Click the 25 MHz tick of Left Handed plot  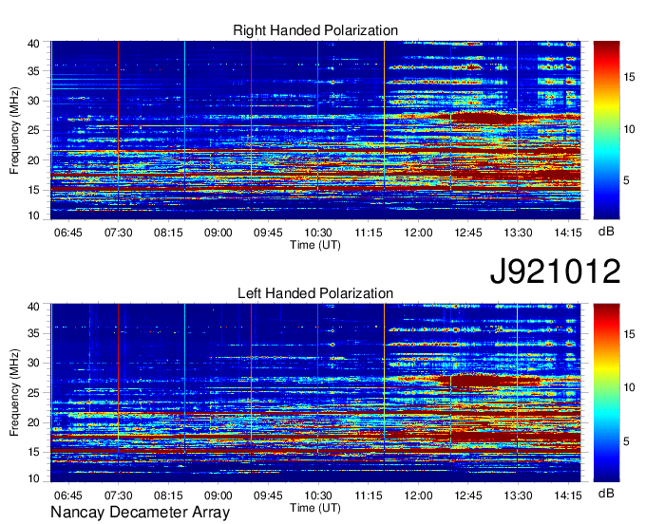[x=33, y=393]
